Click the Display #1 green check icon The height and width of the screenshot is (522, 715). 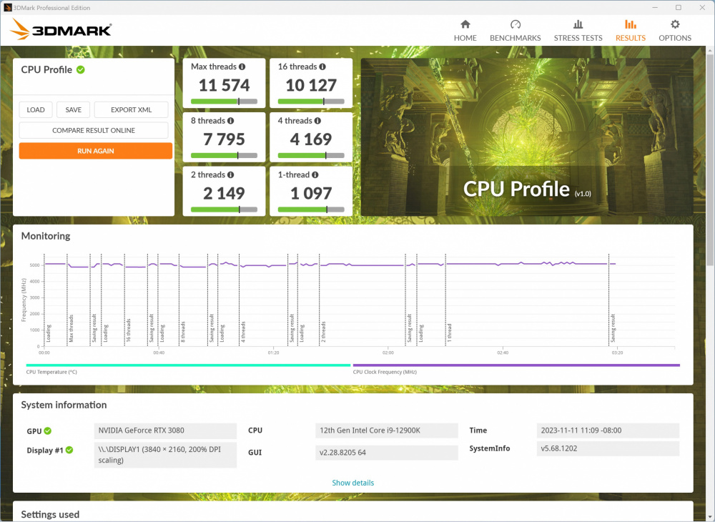pos(69,450)
